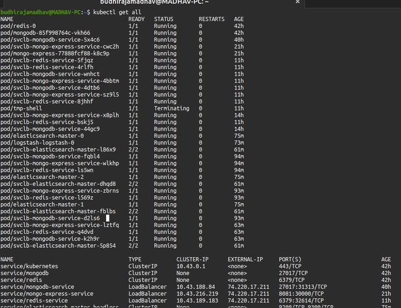Image resolution: width=401 pixels, height=308 pixels.
Task: Click pod/svclb-redis-service-8jhhf name
Action: [x=47, y=102]
